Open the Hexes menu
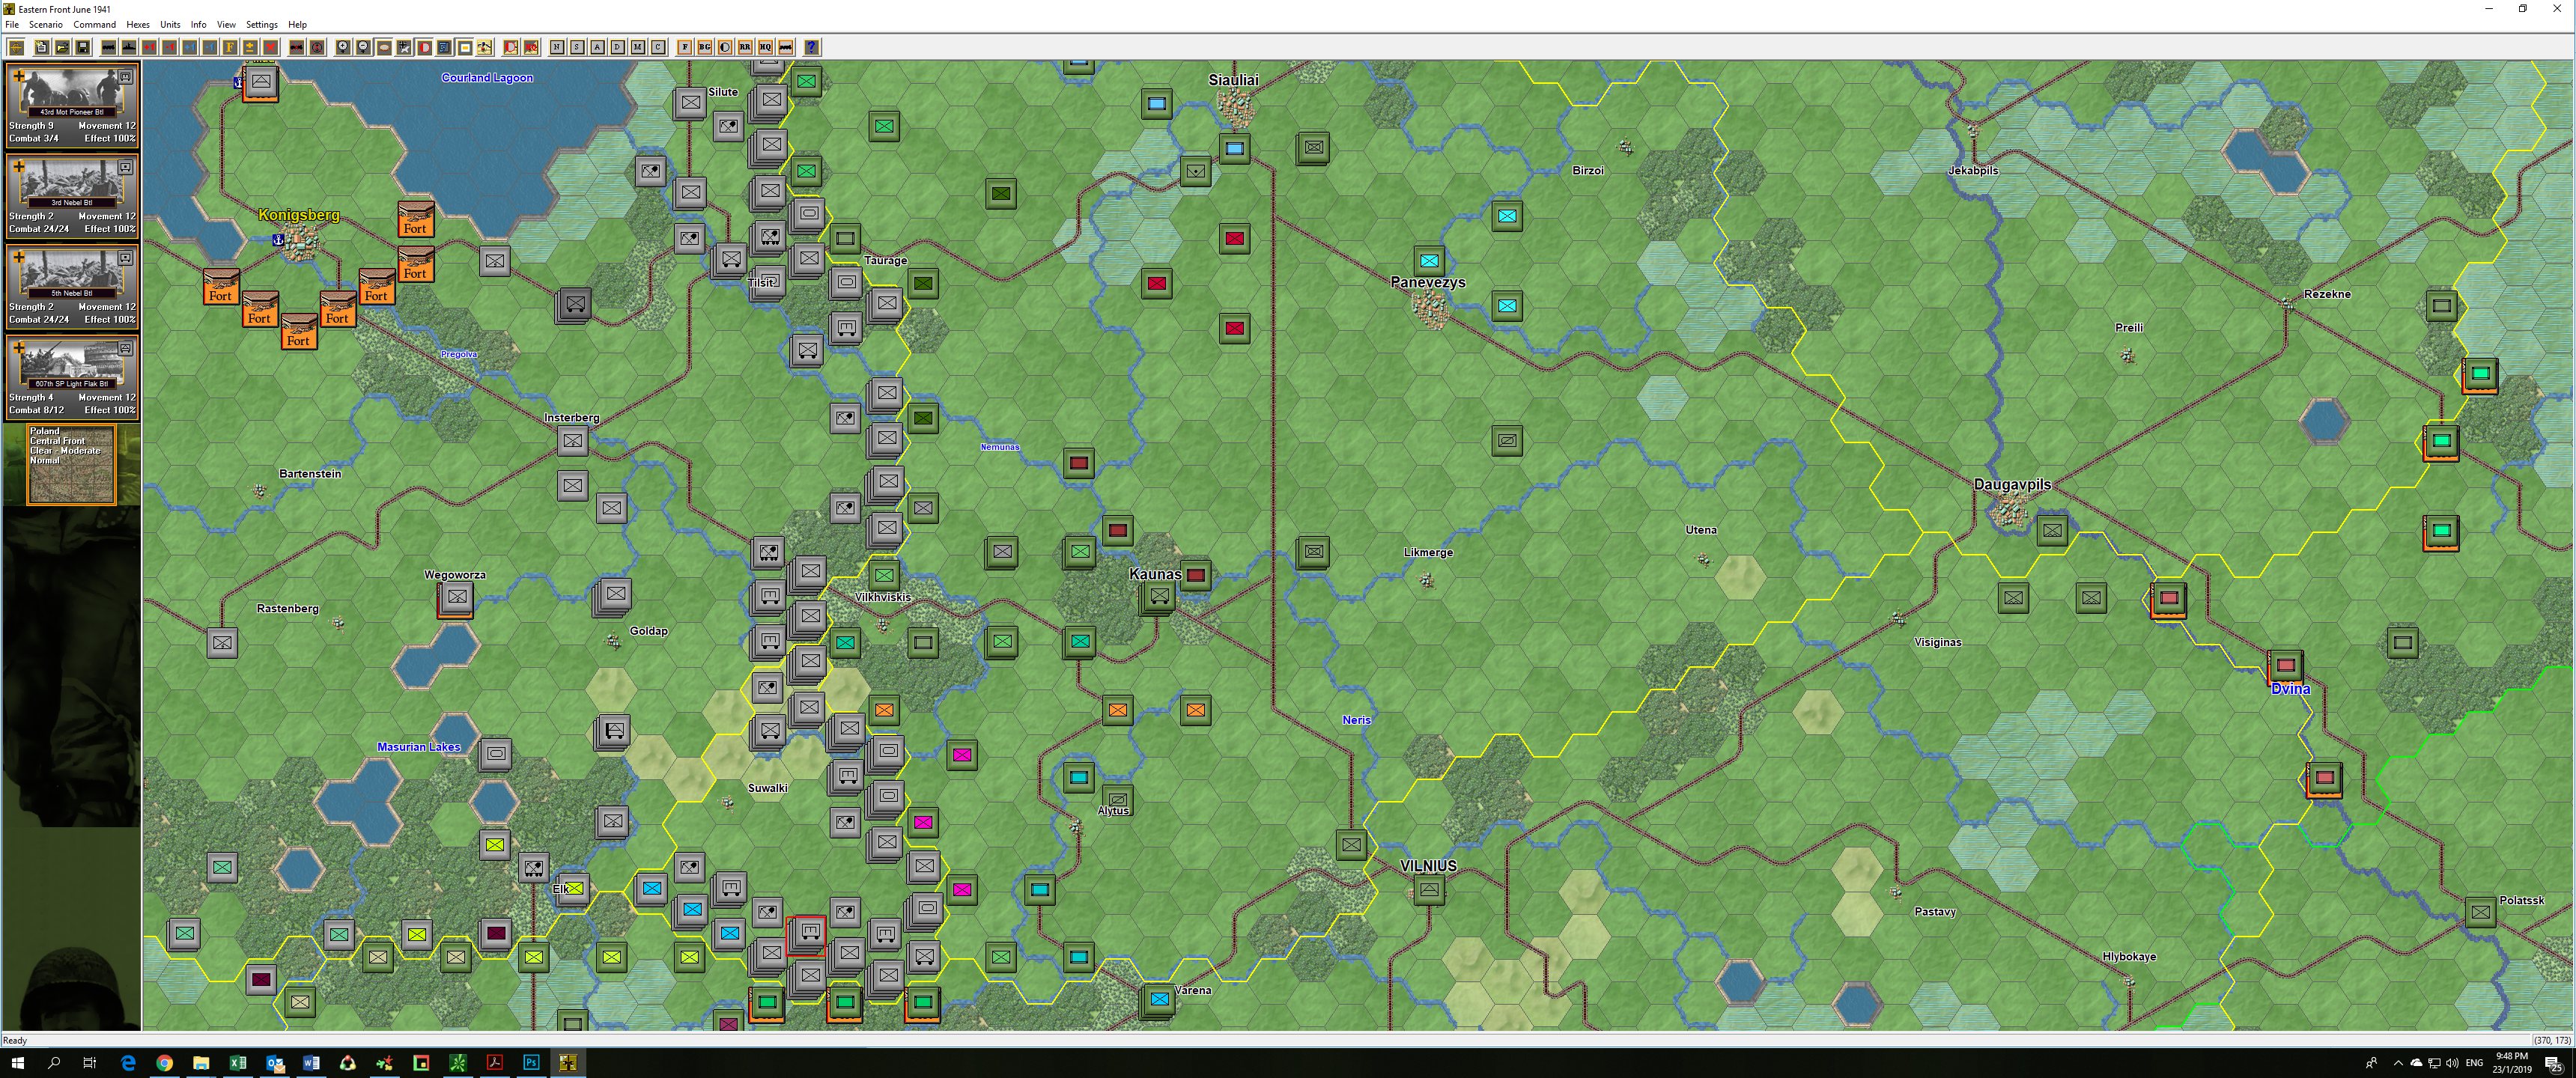Screen dimensions: 2576x1078 coord(138,24)
